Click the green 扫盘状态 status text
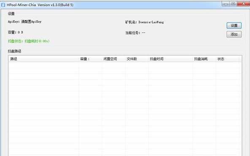 click(x=29, y=41)
